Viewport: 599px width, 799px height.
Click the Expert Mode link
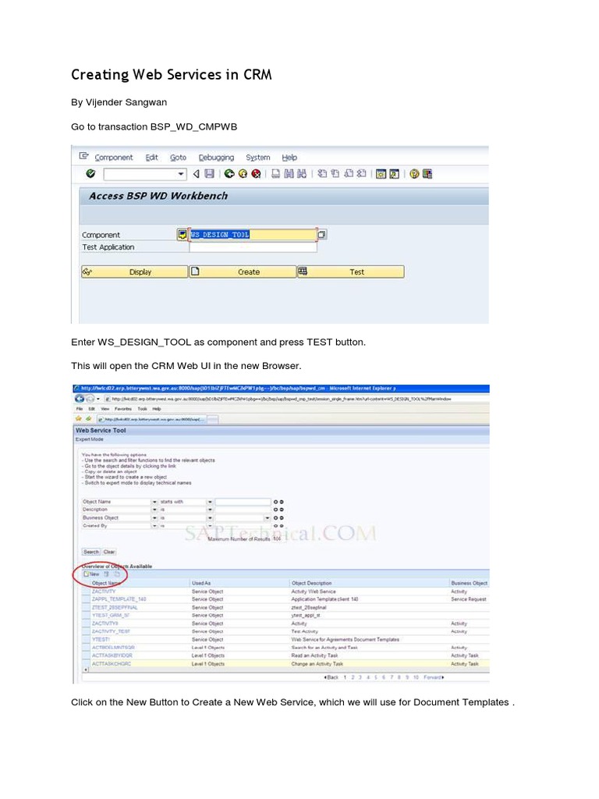(x=90, y=439)
